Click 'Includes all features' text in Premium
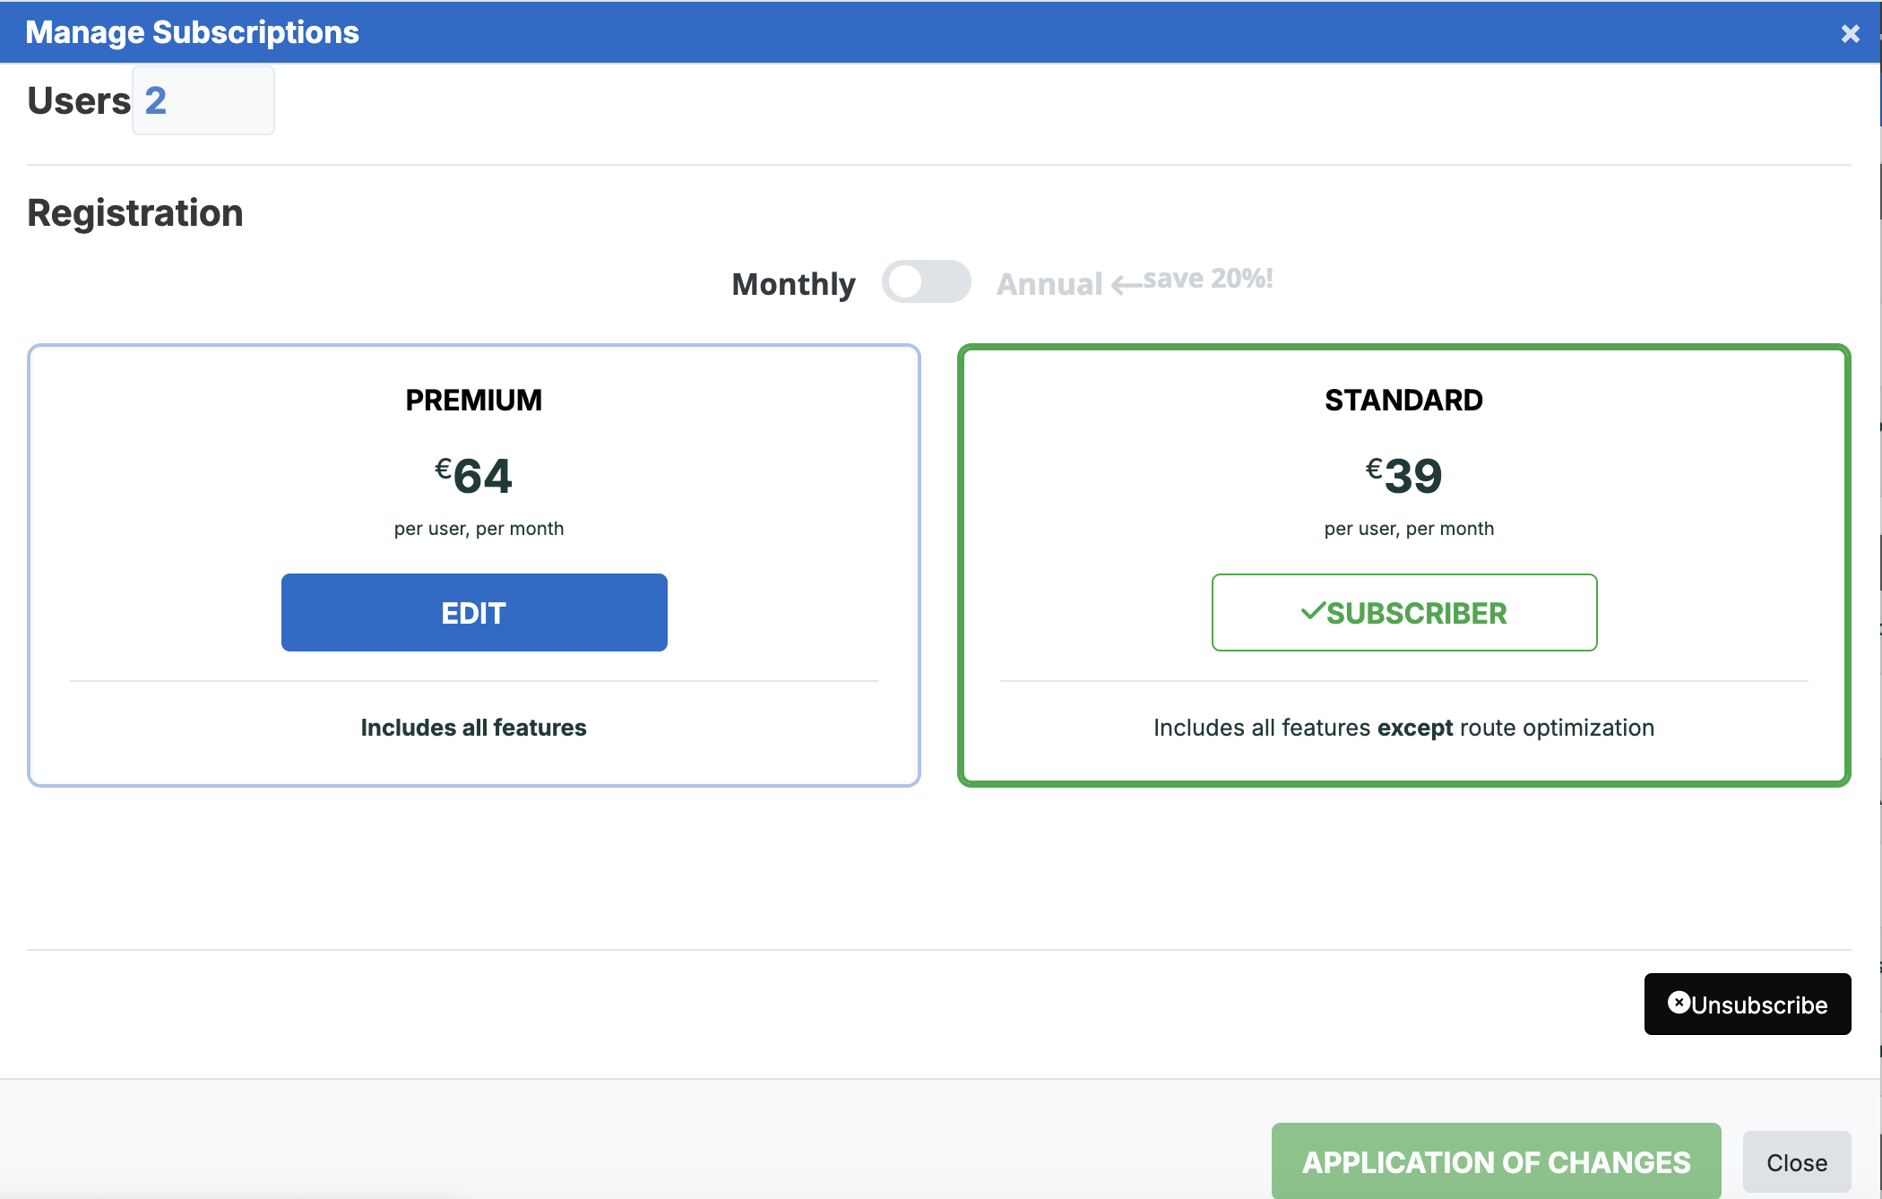This screenshot has height=1199, width=1882. tap(474, 728)
